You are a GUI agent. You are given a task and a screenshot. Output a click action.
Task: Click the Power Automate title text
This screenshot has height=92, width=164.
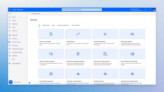coord(18,10)
